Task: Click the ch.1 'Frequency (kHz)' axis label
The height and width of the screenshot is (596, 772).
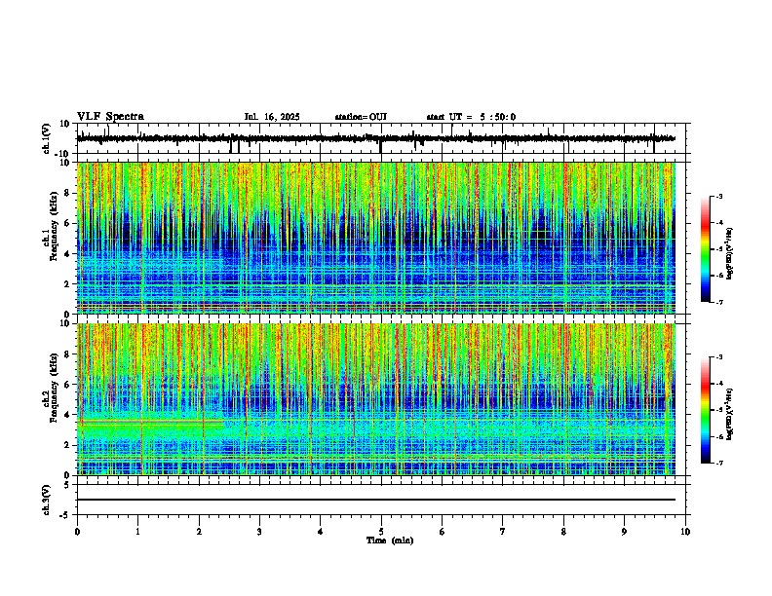Action: [x=54, y=226]
